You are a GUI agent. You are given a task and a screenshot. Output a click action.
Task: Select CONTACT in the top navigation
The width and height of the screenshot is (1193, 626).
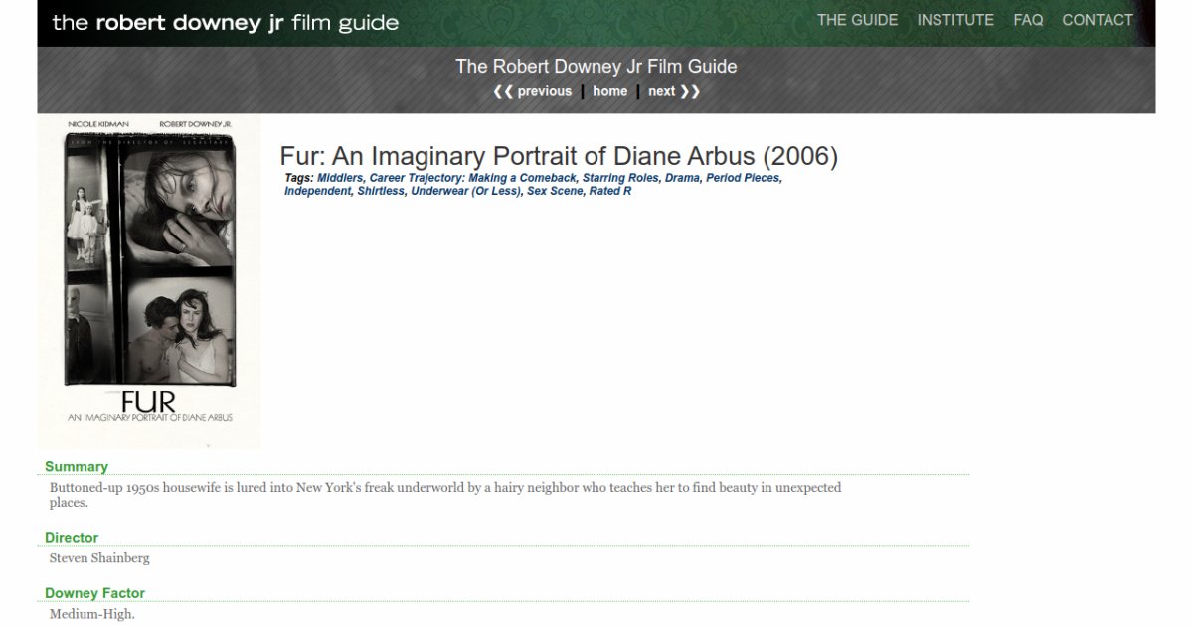click(x=1097, y=20)
